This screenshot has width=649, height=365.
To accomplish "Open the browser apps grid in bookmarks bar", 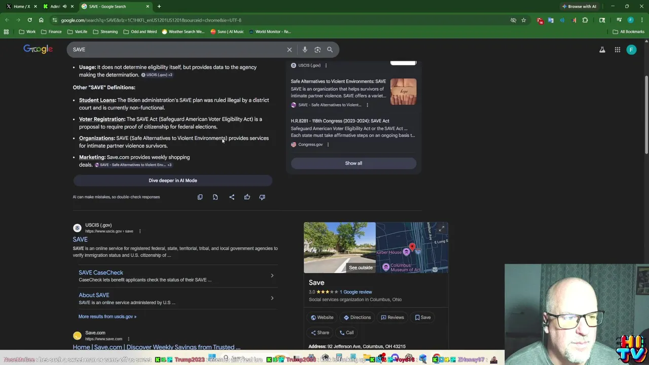I will coord(6,31).
